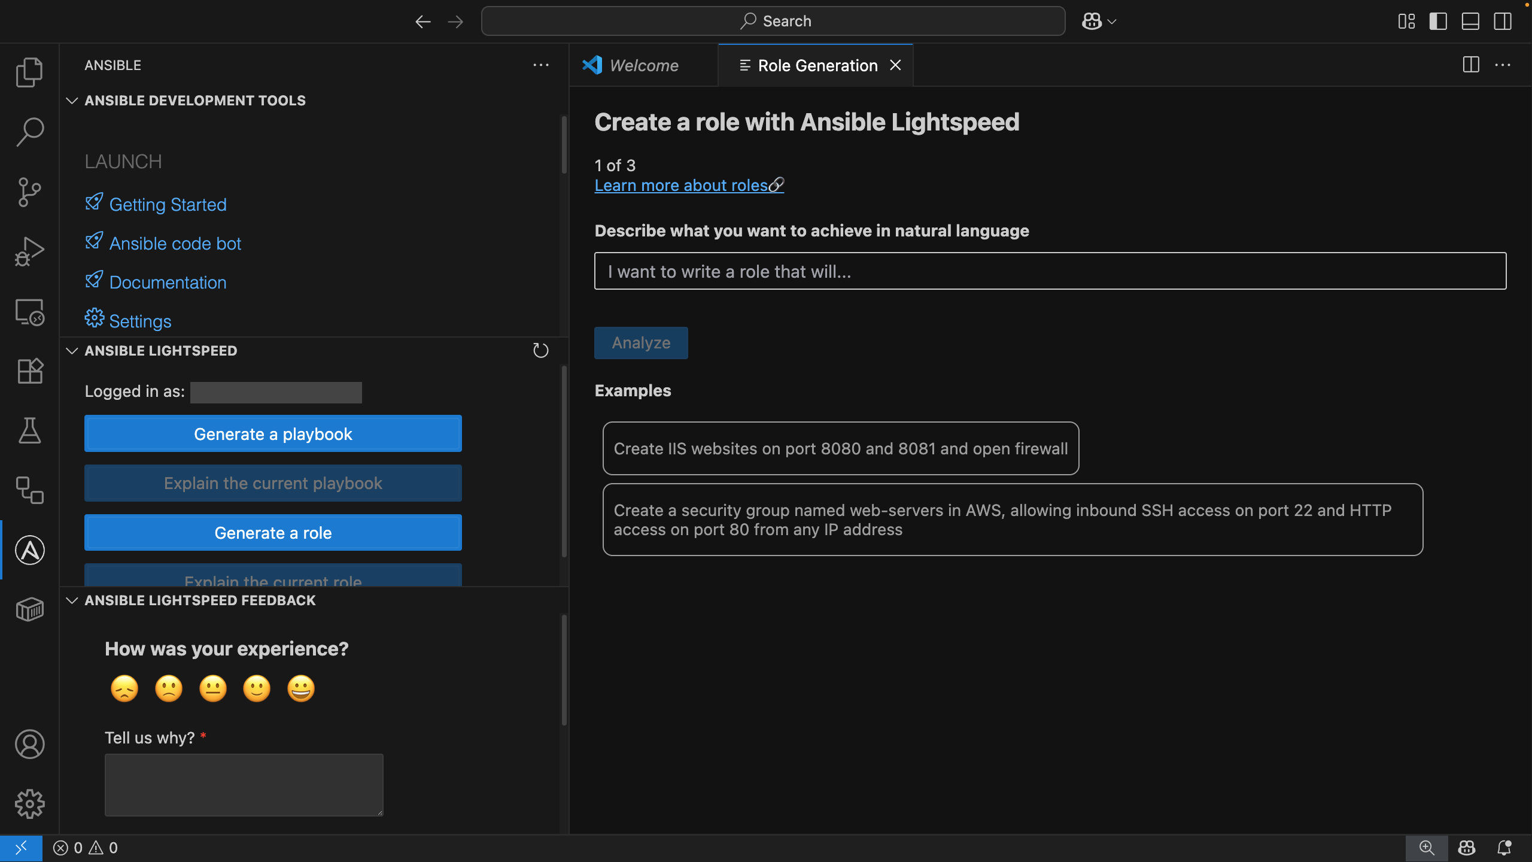Viewport: 1532px width, 862px height.
Task: Click the Generate a playbook button
Action: [x=273, y=433]
